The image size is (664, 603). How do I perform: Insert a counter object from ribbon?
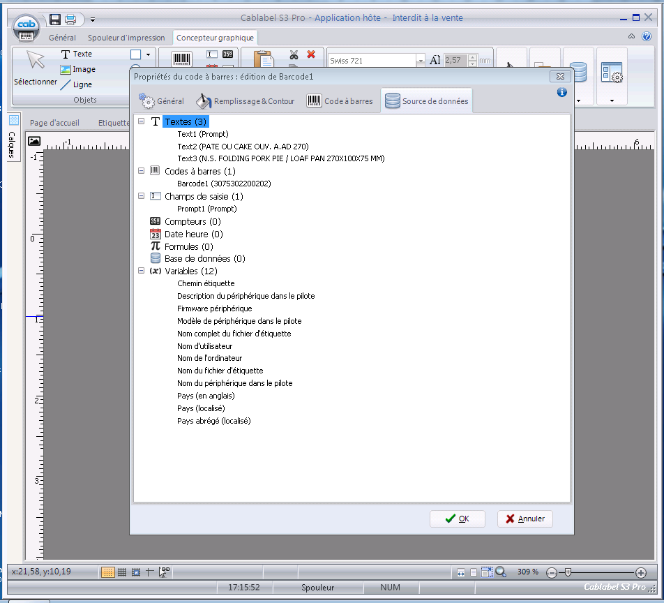[228, 54]
